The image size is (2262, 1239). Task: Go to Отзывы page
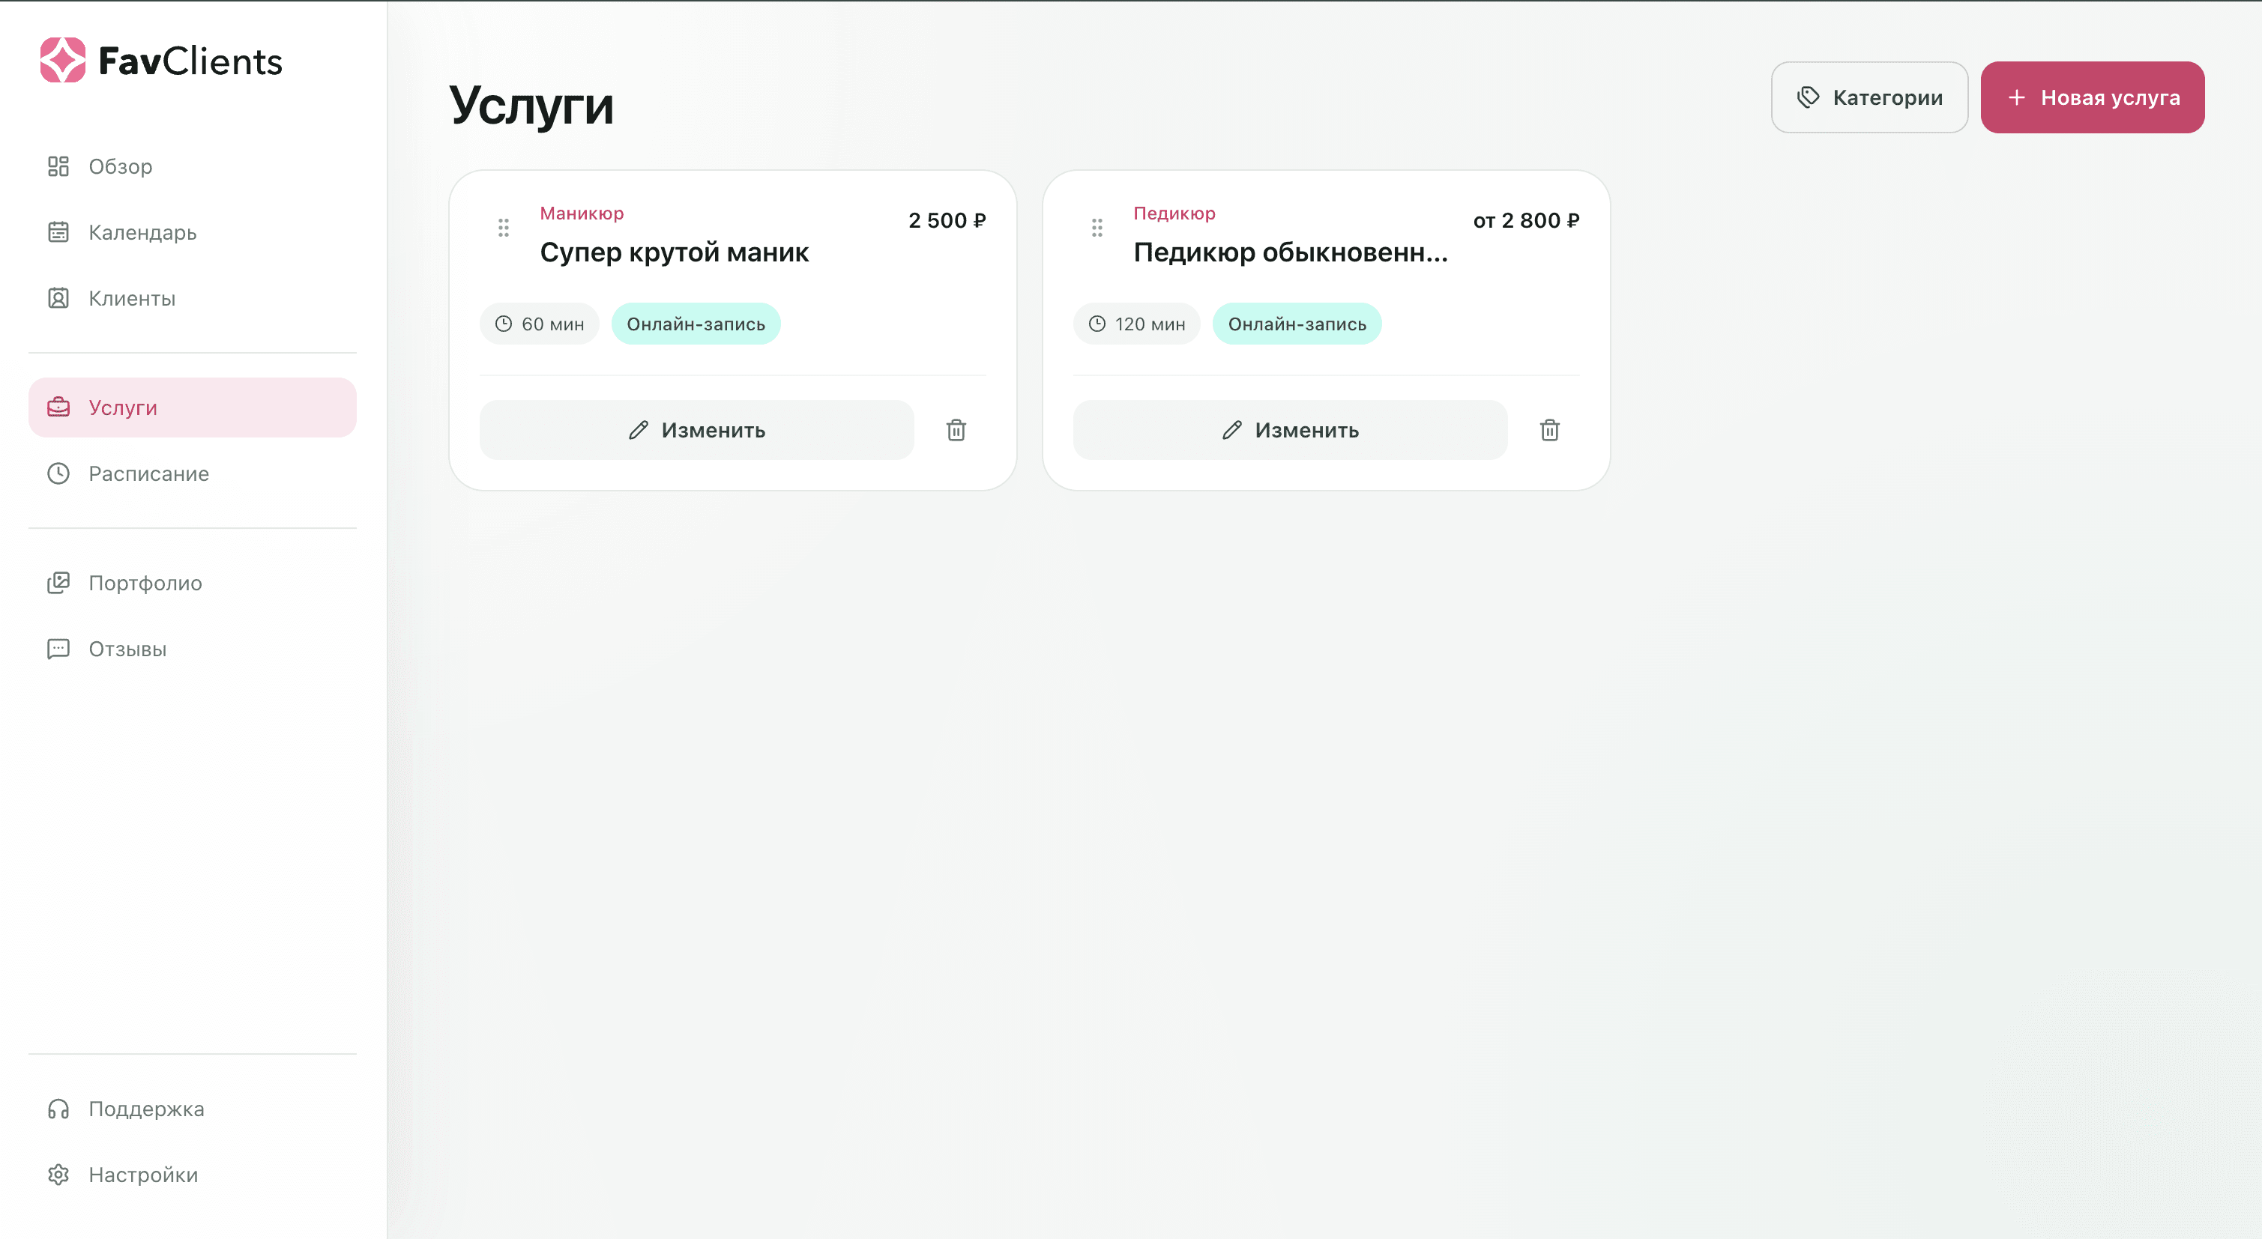click(193, 649)
